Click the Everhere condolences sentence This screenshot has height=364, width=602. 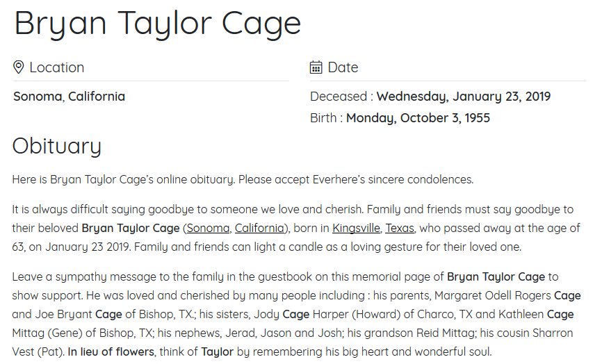click(243, 179)
